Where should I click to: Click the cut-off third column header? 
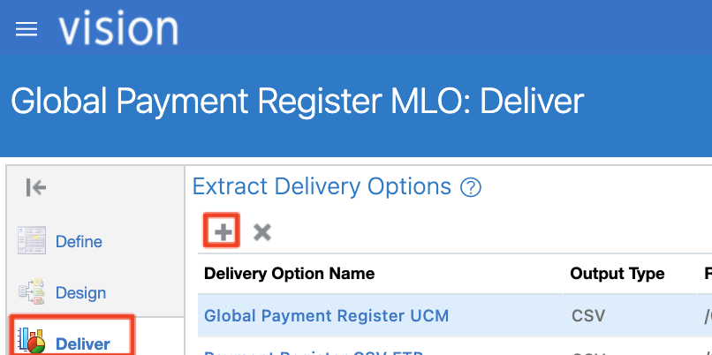708,274
